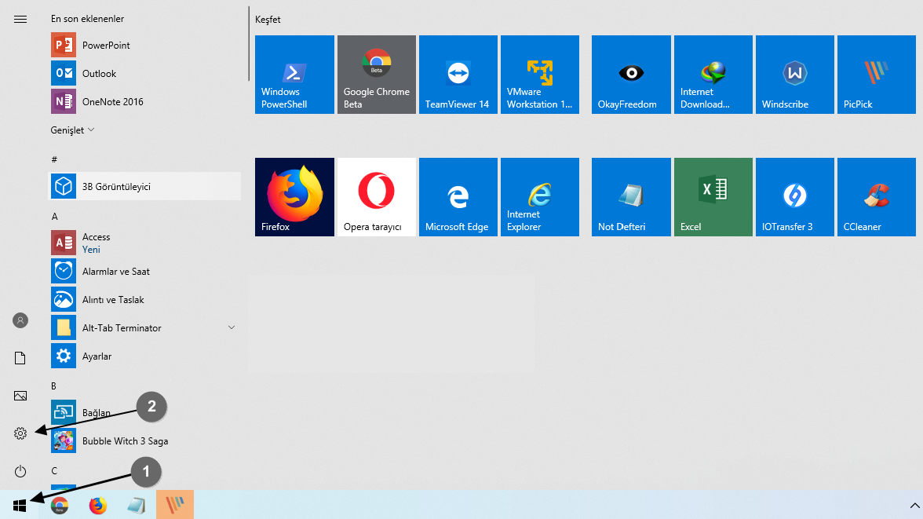
Task: Toggle the hamburger menu at top left
Action: 20,19
